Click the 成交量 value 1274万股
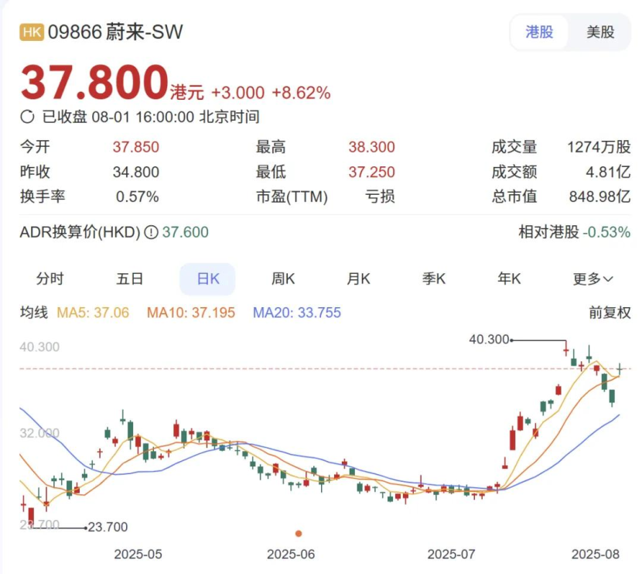 (599, 147)
